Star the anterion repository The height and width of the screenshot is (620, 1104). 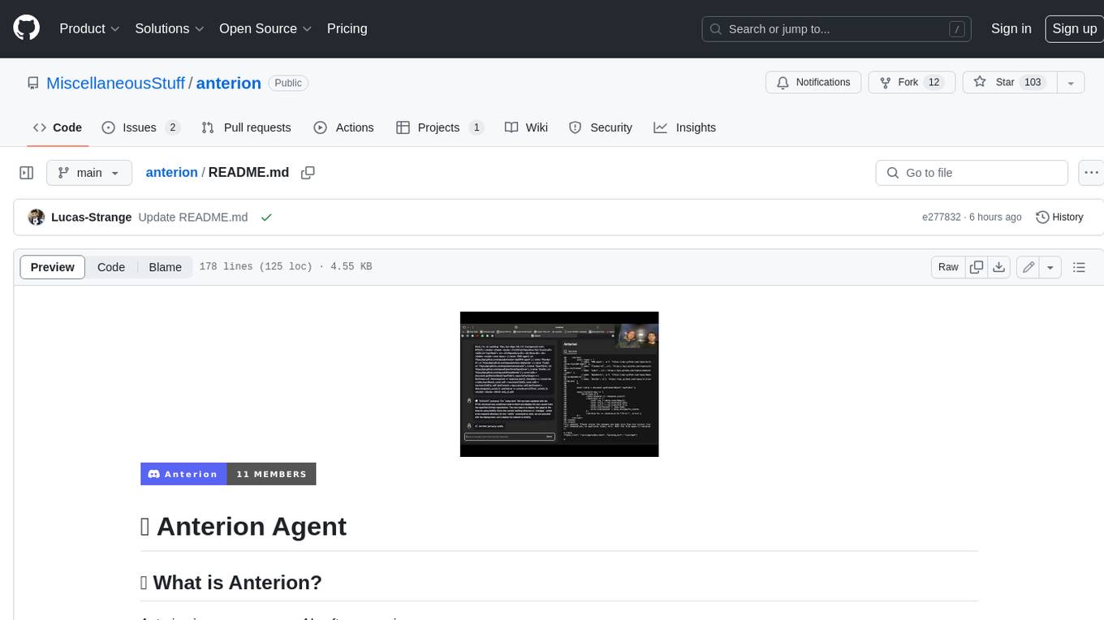(1009, 82)
